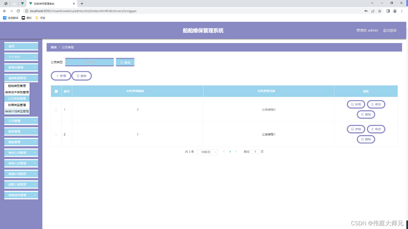Check the select-all checkbox in table header
Screen dimensions: 408x229
(x=56, y=91)
